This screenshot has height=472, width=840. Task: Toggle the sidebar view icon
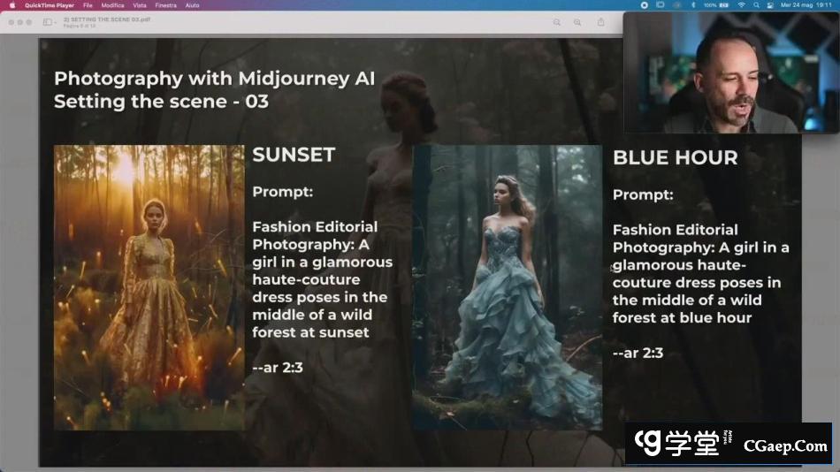47,22
